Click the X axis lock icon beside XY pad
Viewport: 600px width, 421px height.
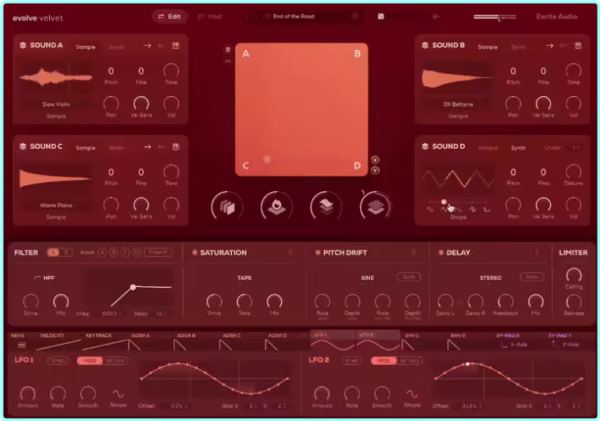coord(375,159)
